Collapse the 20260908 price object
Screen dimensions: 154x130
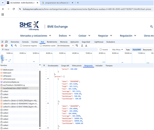click(x=48, y=79)
